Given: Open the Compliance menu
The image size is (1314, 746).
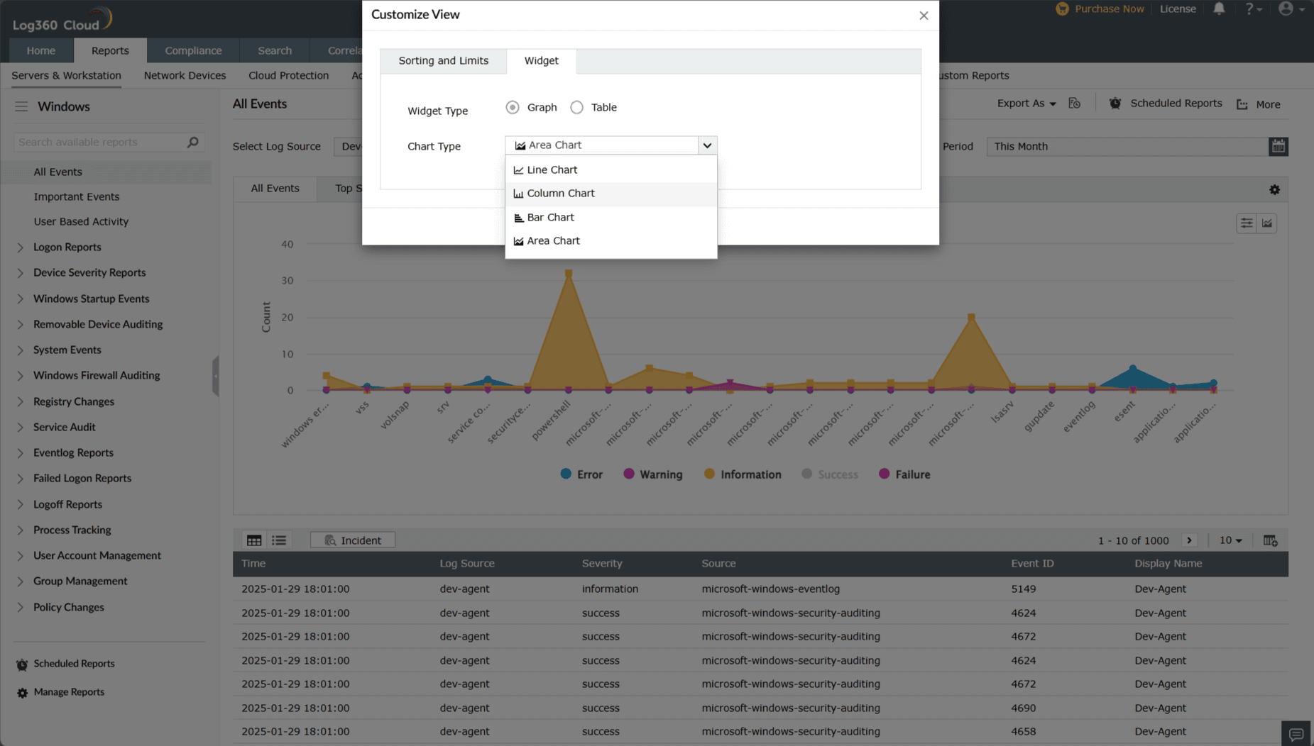Looking at the screenshot, I should coord(193,50).
